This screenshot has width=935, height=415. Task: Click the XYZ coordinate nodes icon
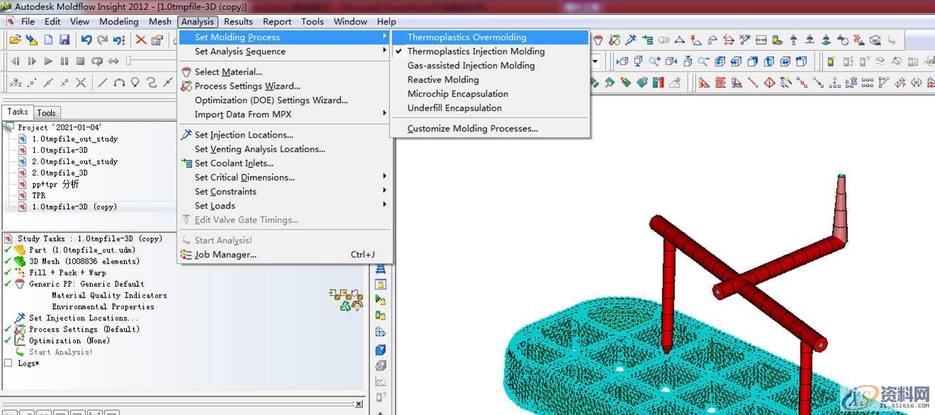point(15,83)
